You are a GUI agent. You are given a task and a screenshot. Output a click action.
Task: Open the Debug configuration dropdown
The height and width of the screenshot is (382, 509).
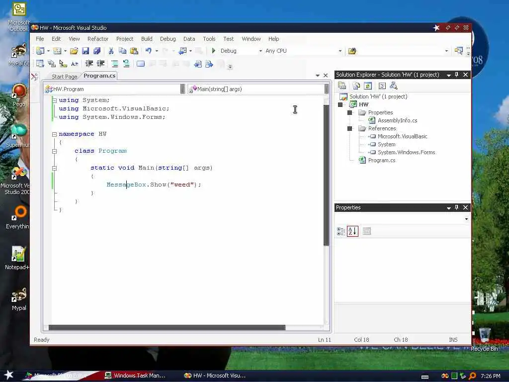[260, 51]
